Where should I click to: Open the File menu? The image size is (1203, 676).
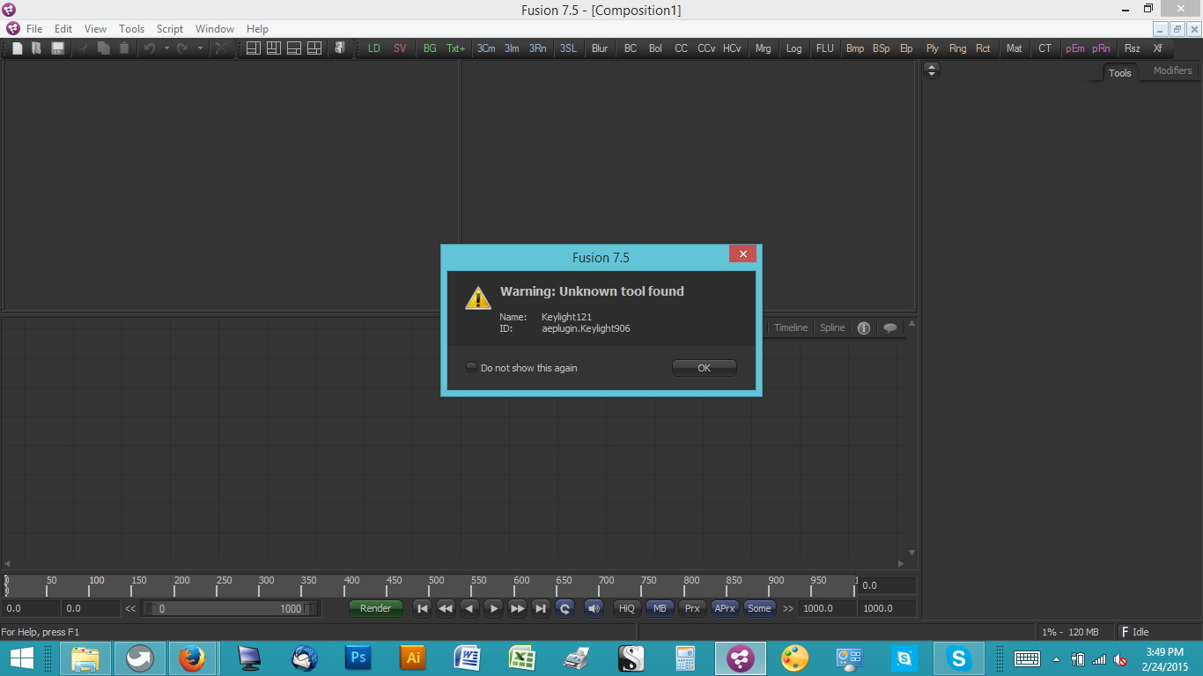[34, 29]
